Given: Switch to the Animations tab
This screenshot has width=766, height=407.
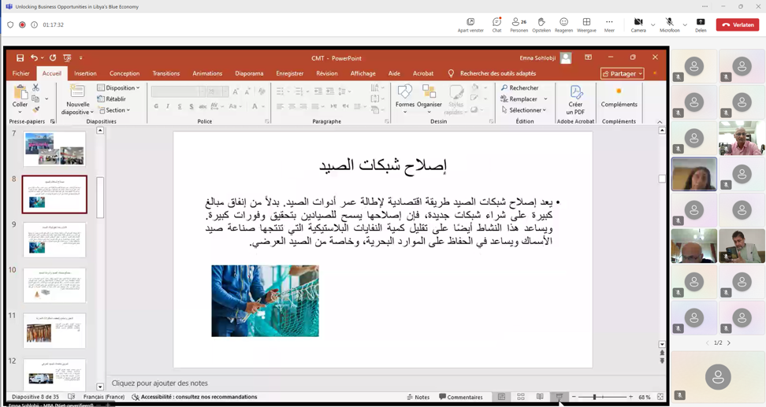Looking at the screenshot, I should [207, 73].
